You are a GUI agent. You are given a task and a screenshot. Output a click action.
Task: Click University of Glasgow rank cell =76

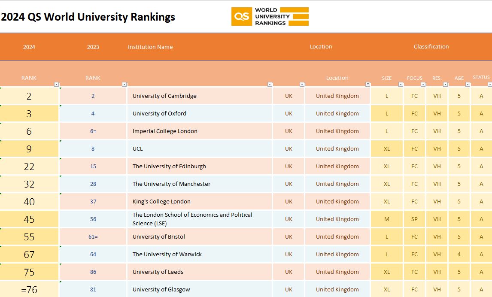coord(29,290)
